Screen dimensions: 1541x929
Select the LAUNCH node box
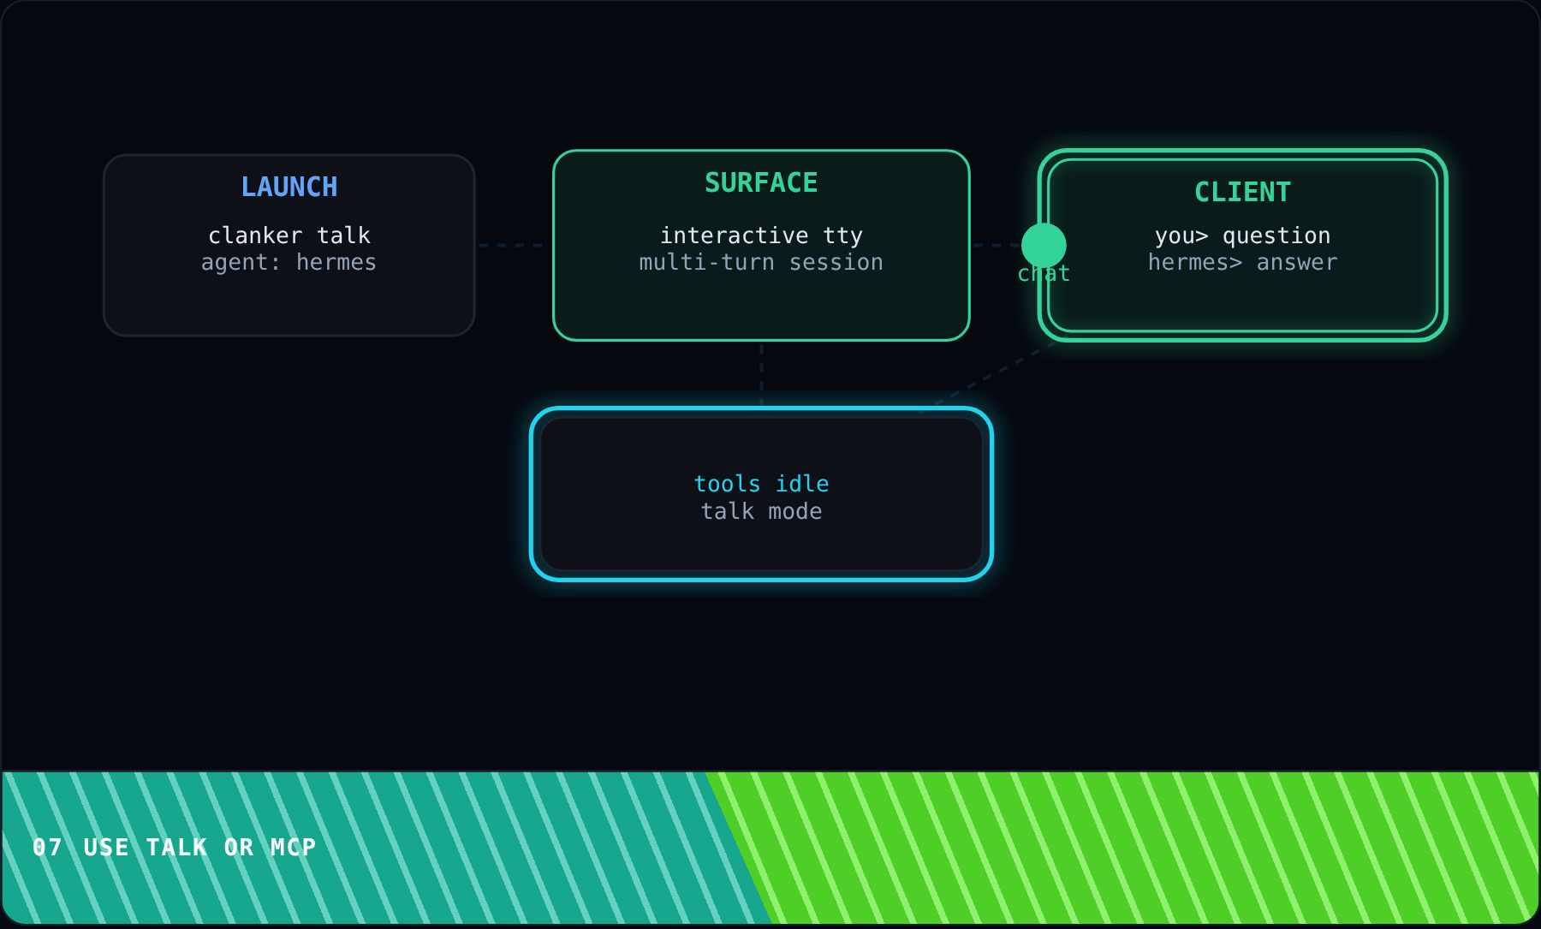[289, 246]
